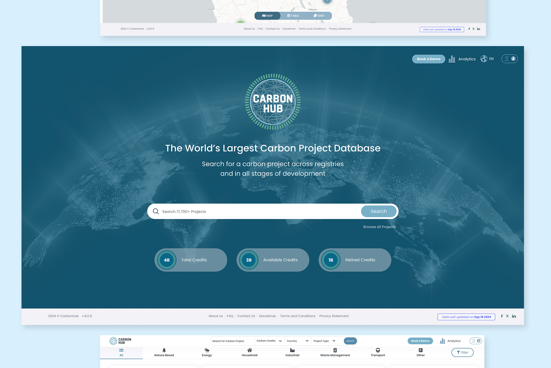Focus Search for Carbon Project field
The width and height of the screenshot is (551, 368).
click(x=232, y=341)
